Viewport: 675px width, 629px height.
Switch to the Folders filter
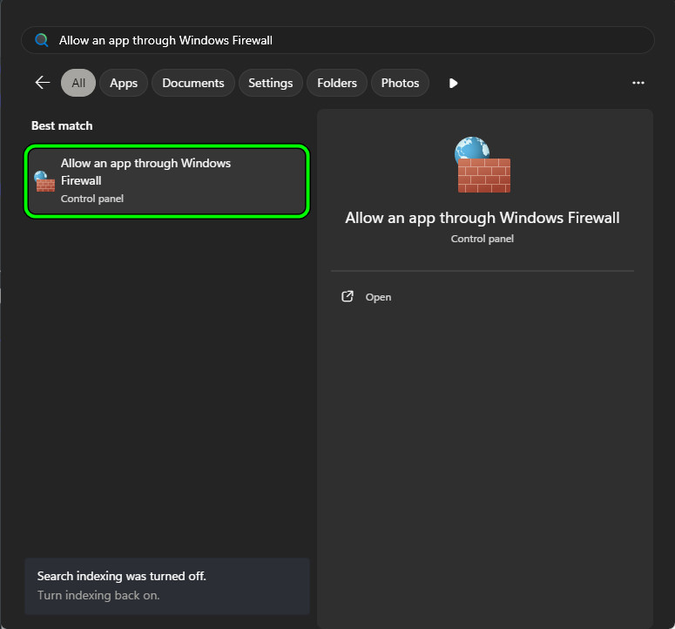tap(337, 83)
